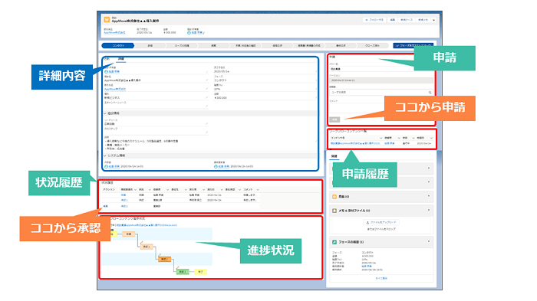Open the header actions dropdown arrow beside 新規メモ
537x301 pixels.
point(433,20)
